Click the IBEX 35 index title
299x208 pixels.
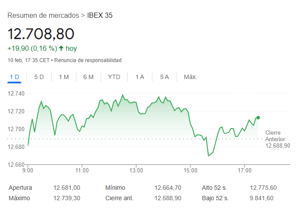[x=100, y=16]
